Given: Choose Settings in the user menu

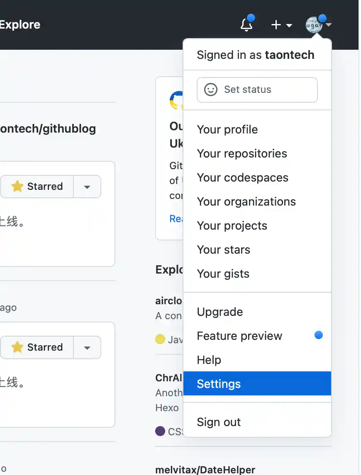Looking at the screenshot, I should click(219, 384).
